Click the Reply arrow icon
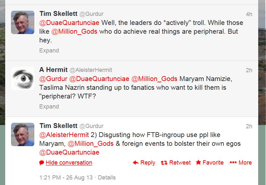This screenshot has width=266, height=185. click(136, 163)
